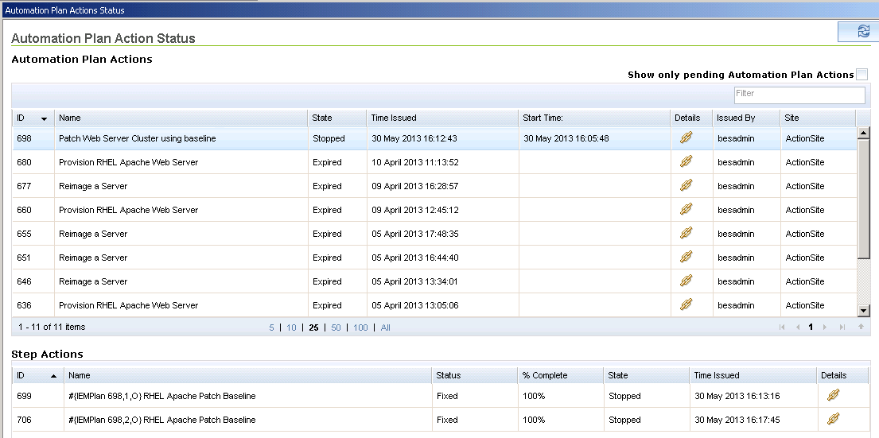
Task: Sort Step Actions by State column
Action: point(647,375)
